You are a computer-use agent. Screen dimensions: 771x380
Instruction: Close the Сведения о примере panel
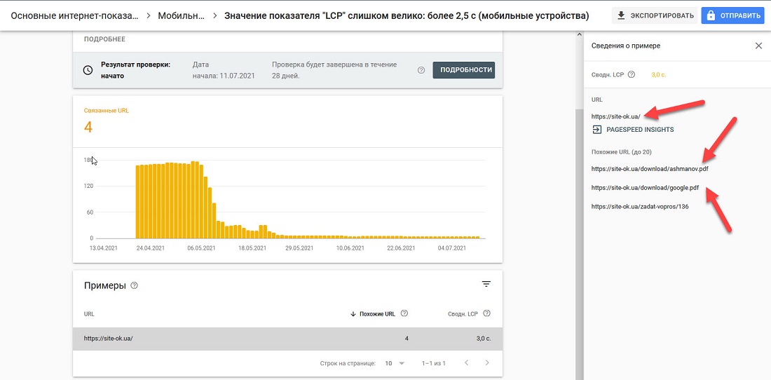(758, 46)
